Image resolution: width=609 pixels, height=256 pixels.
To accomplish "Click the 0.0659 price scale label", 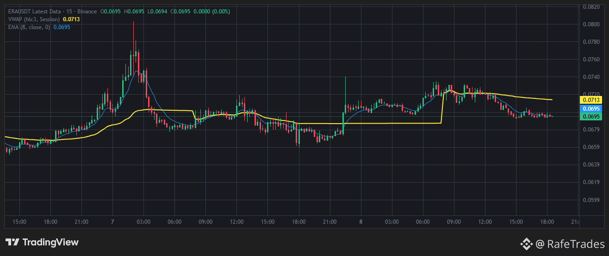I will 590,147.
